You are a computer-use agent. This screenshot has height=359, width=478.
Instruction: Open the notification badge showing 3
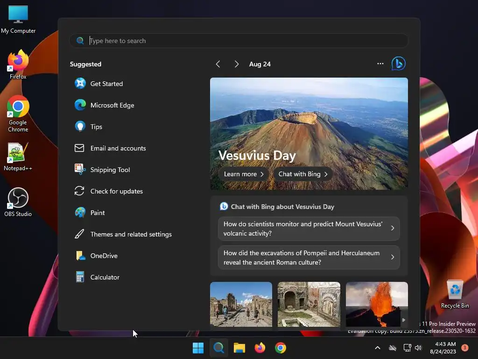coord(465,347)
